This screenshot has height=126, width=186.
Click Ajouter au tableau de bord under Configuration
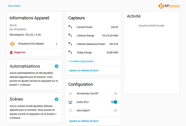click(84, 121)
